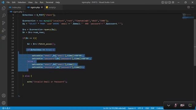196x110 pixels.
Task: Change encoding via UTF-8 status item
Action: [x=140, y=108]
